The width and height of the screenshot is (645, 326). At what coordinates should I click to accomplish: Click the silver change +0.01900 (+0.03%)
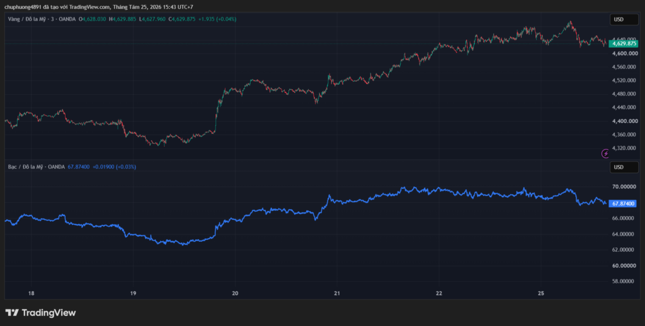click(115, 167)
